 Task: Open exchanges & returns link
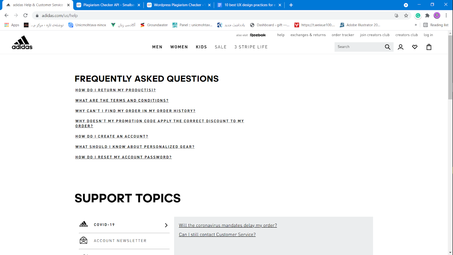coord(308,35)
